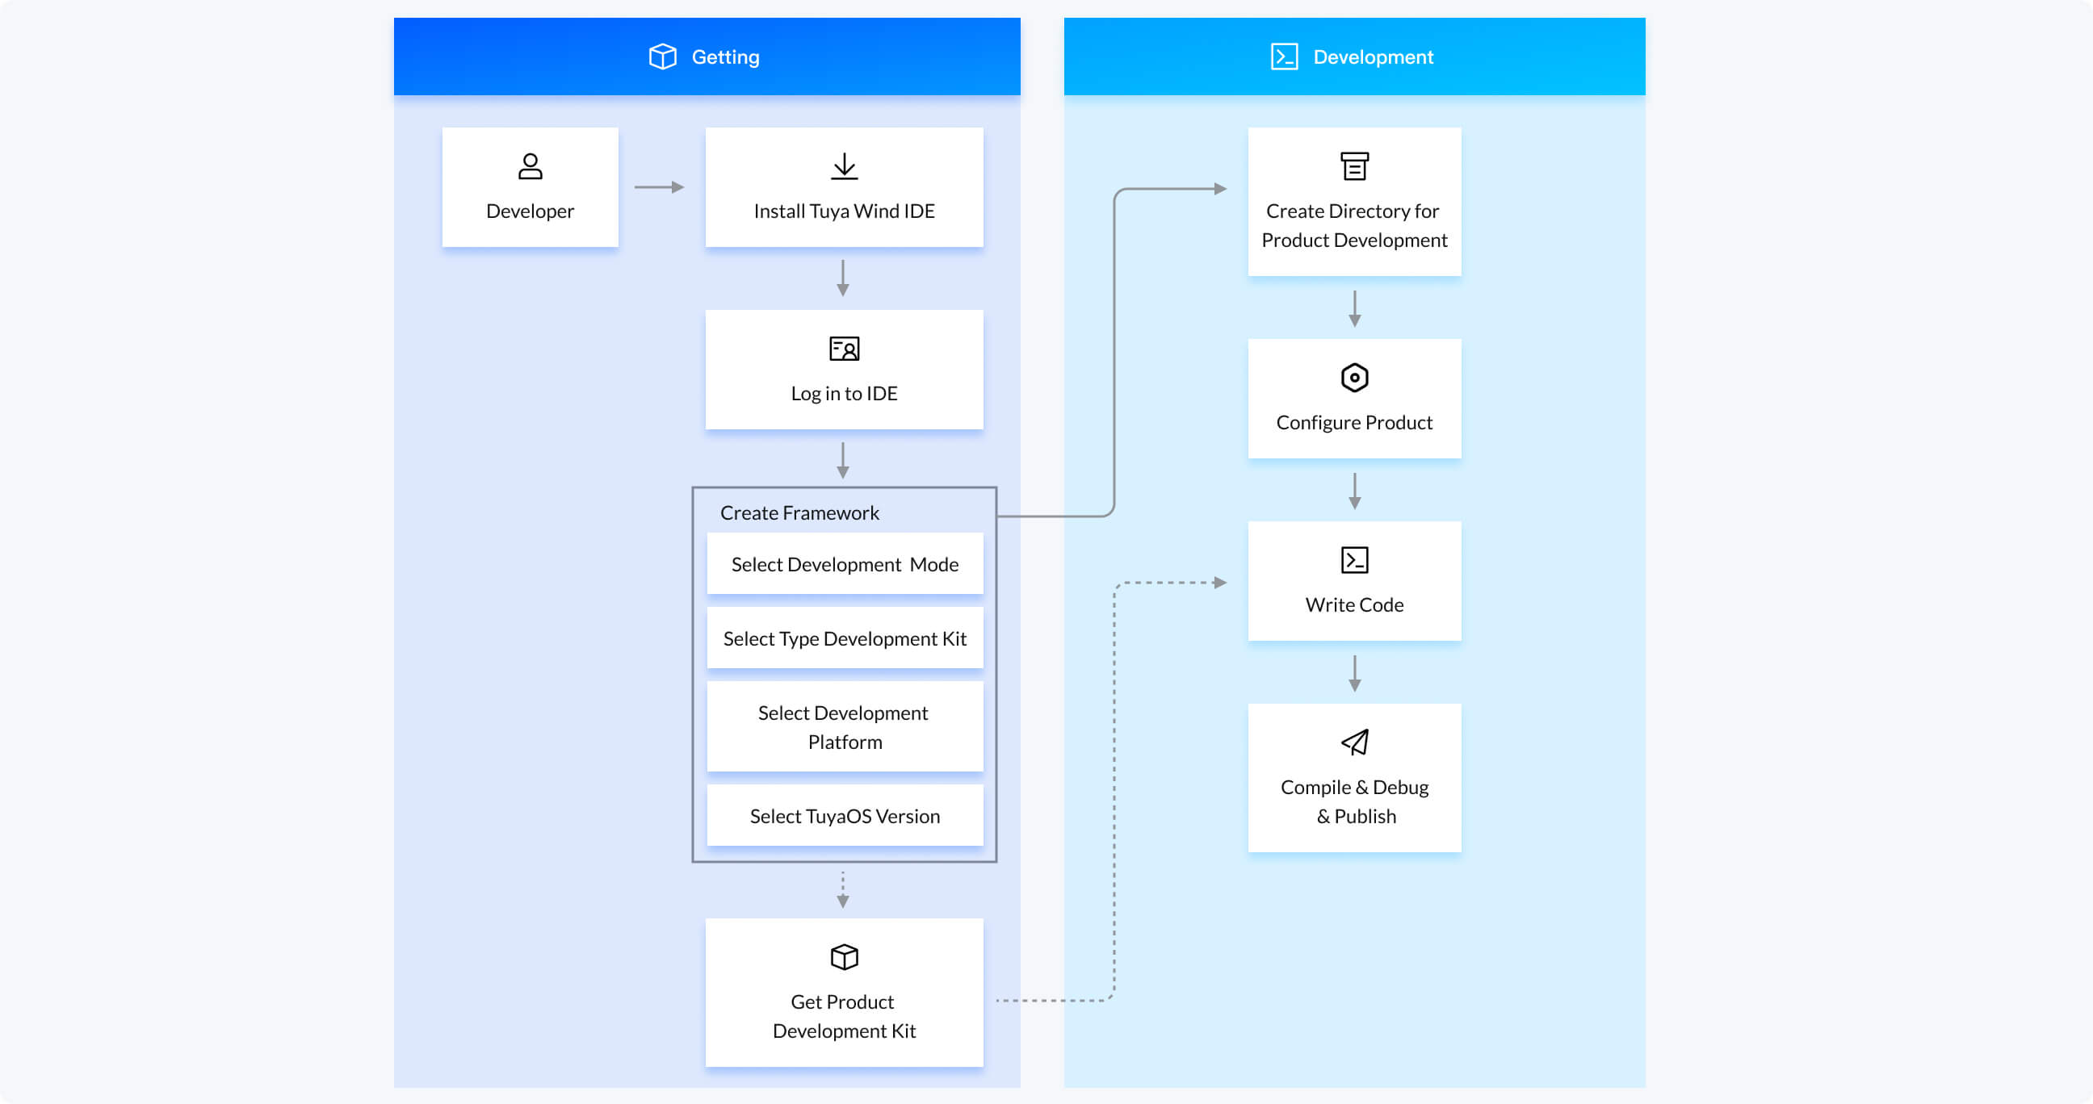Image resolution: width=2093 pixels, height=1104 pixels.
Task: Select the Development panel header tab
Action: (x=1361, y=56)
